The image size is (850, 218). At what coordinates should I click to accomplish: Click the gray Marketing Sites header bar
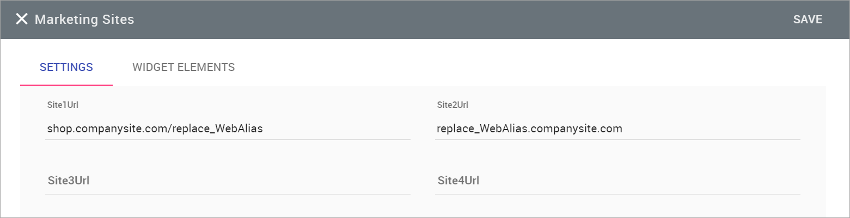(x=436, y=20)
